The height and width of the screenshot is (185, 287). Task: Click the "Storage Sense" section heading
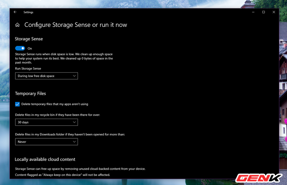pyautogui.click(x=30, y=39)
